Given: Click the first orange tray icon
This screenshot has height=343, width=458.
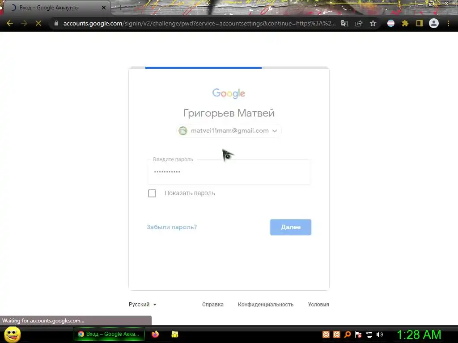Looking at the screenshot, I should pyautogui.click(x=326, y=335).
